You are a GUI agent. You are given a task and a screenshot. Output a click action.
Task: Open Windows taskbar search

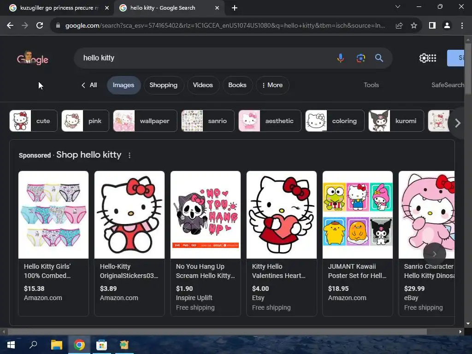33,345
